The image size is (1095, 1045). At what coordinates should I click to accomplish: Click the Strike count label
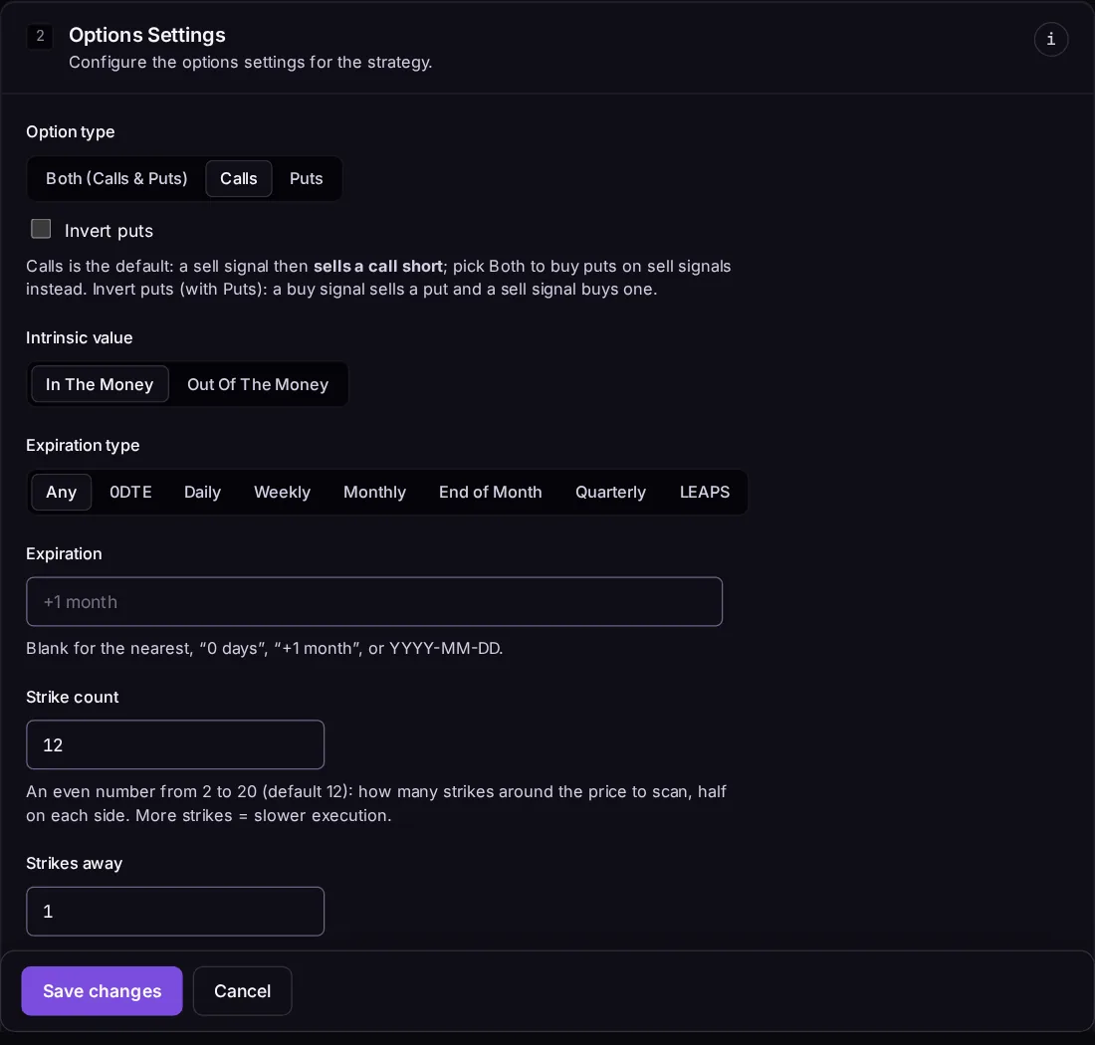click(72, 697)
